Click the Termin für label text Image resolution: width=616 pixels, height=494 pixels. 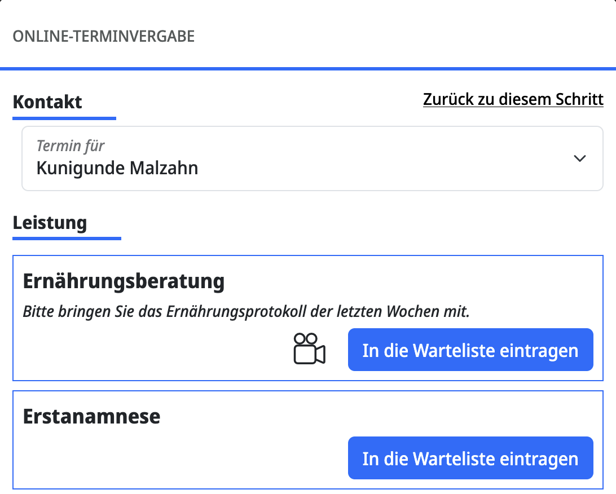pyautogui.click(x=71, y=145)
